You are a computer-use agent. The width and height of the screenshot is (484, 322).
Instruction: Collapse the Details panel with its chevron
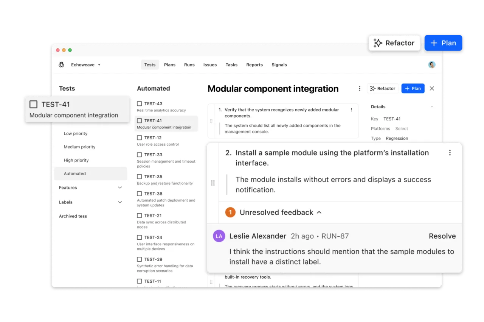click(x=432, y=106)
